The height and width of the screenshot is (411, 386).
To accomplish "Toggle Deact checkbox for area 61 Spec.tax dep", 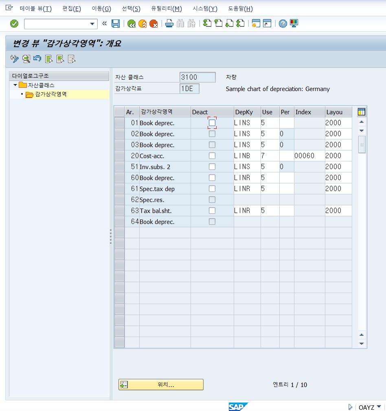I will [x=212, y=189].
